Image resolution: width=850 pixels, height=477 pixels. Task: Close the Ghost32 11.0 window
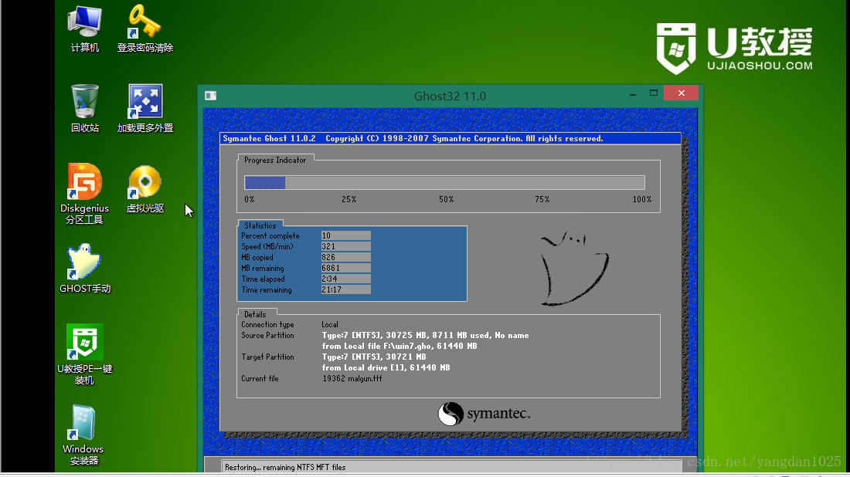click(x=681, y=93)
